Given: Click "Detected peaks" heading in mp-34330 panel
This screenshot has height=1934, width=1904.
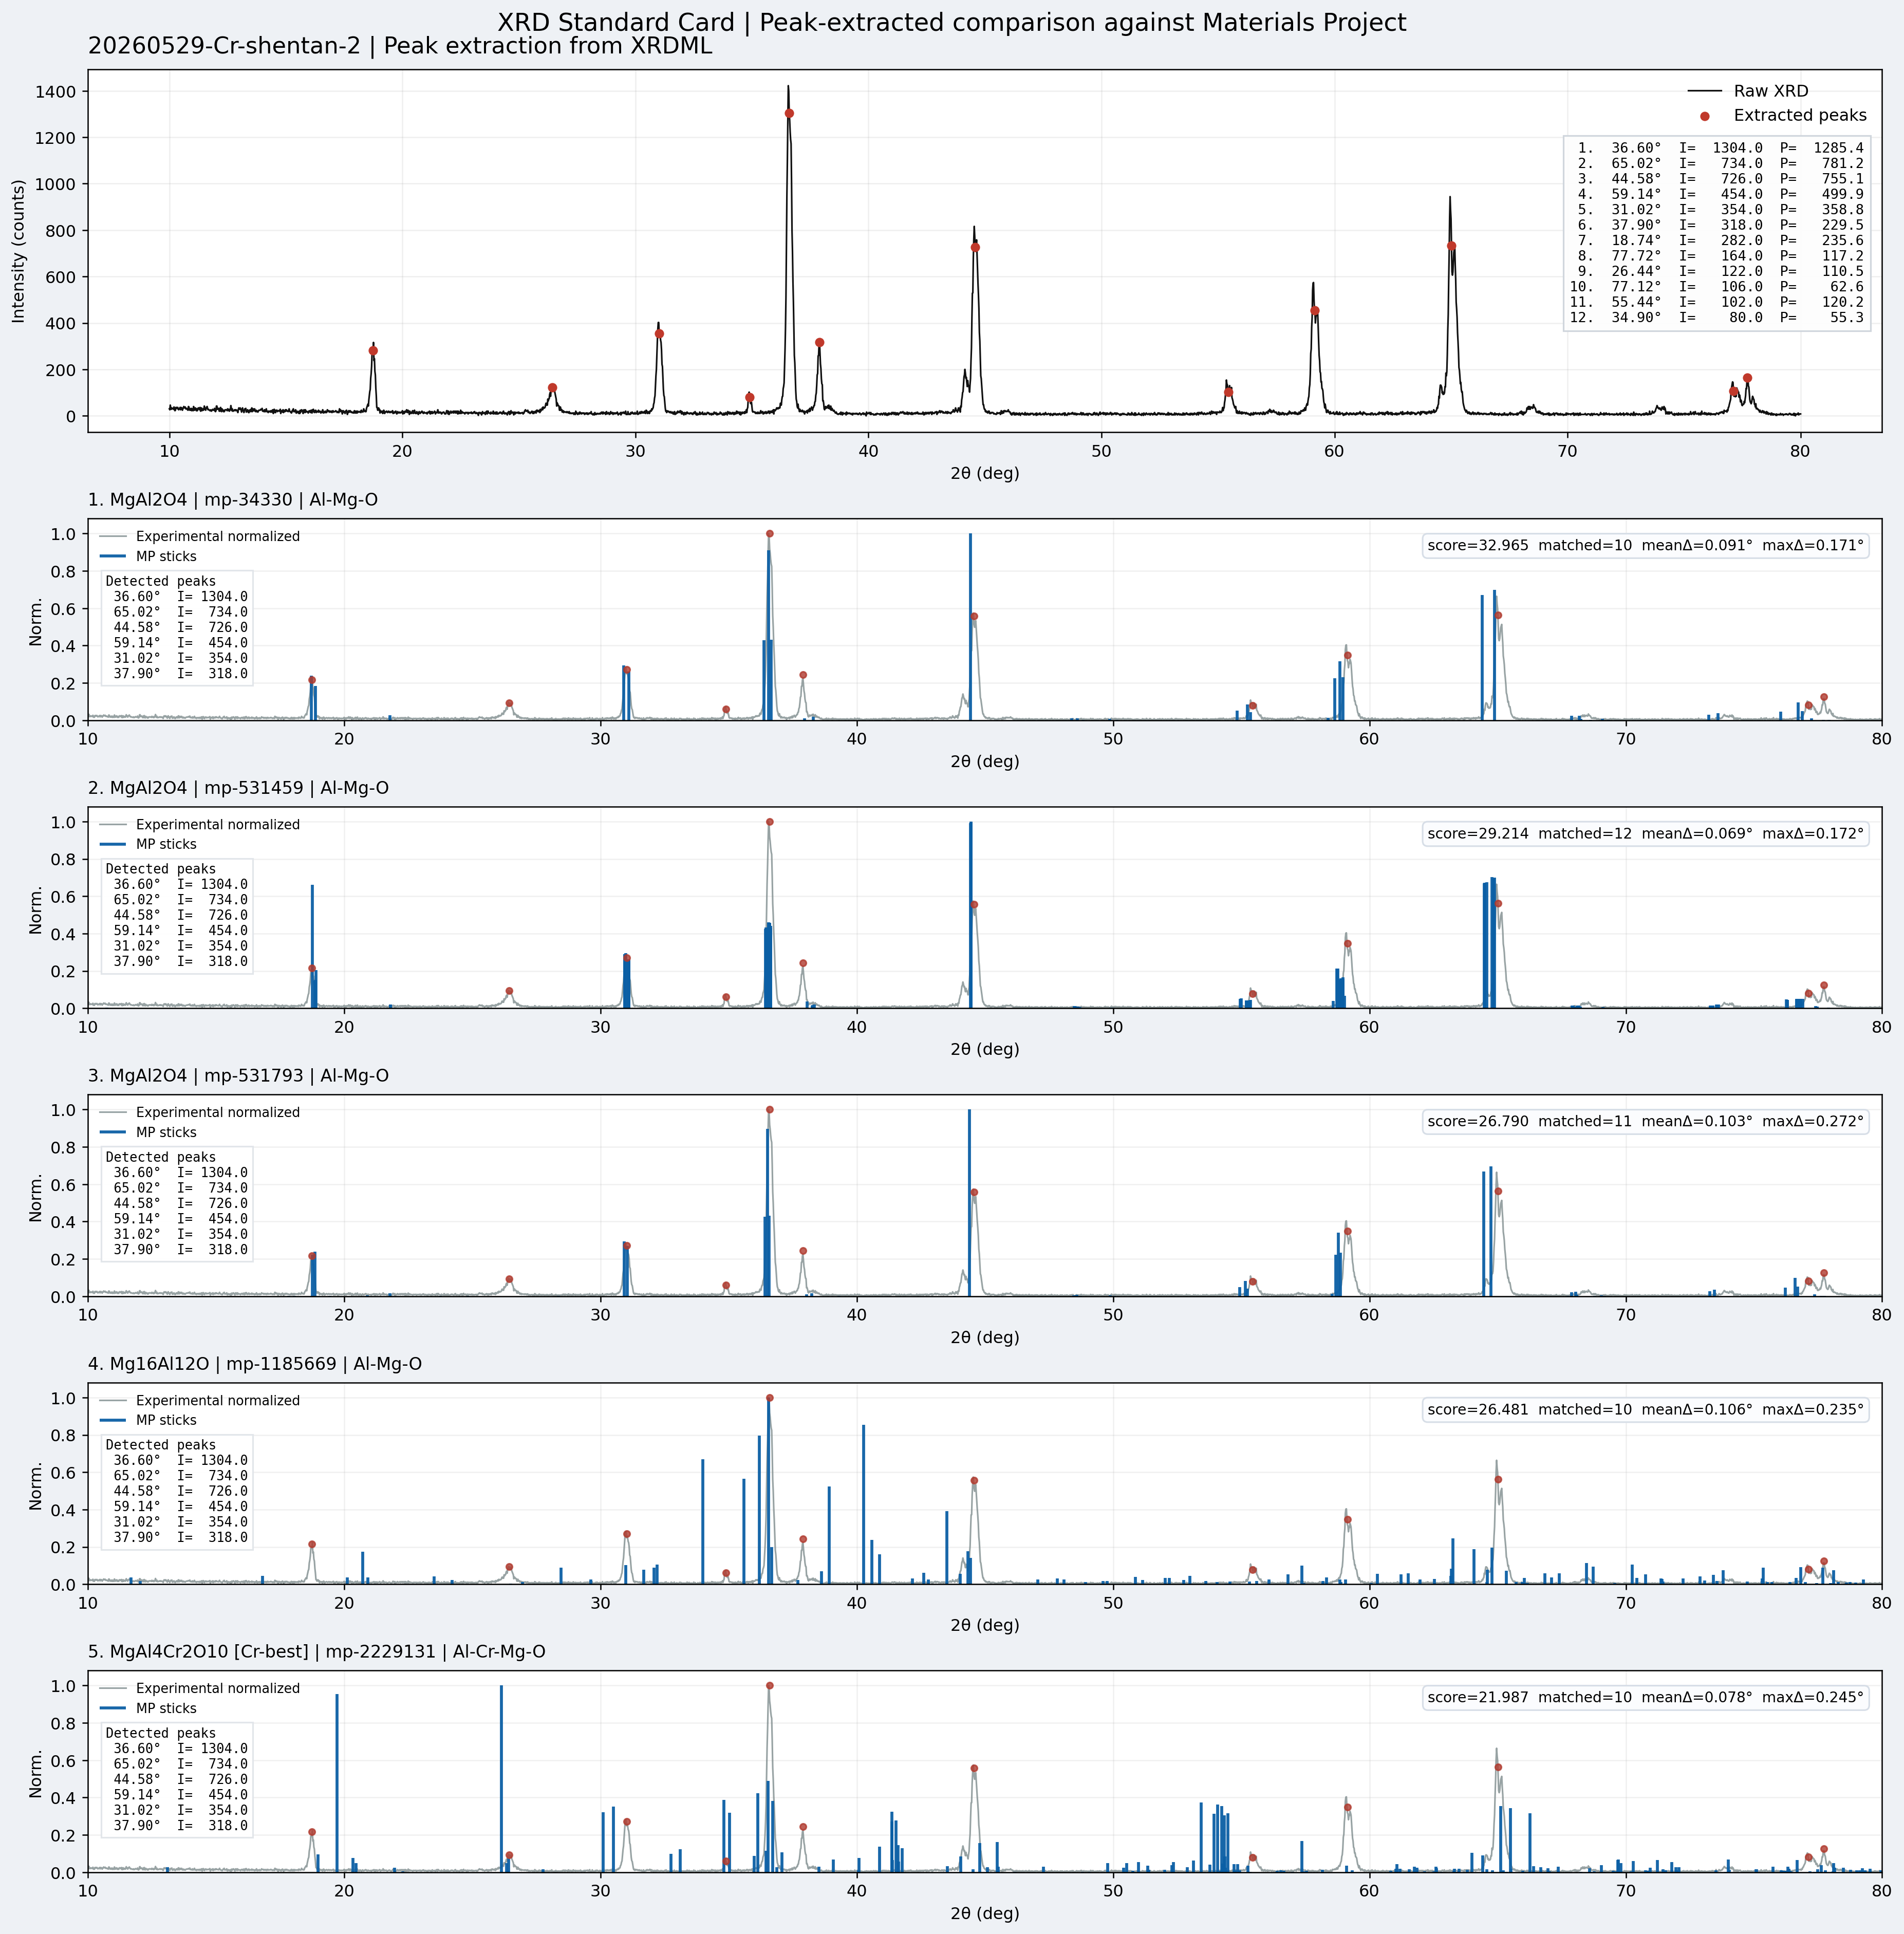Looking at the screenshot, I should tap(161, 581).
